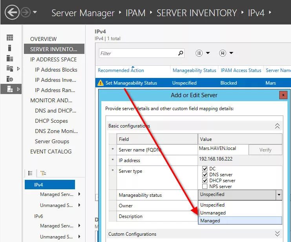Image resolution: width=291 pixels, height=242 pixels.
Task: Select the Local Server sidebar icon
Action: click(10, 48)
